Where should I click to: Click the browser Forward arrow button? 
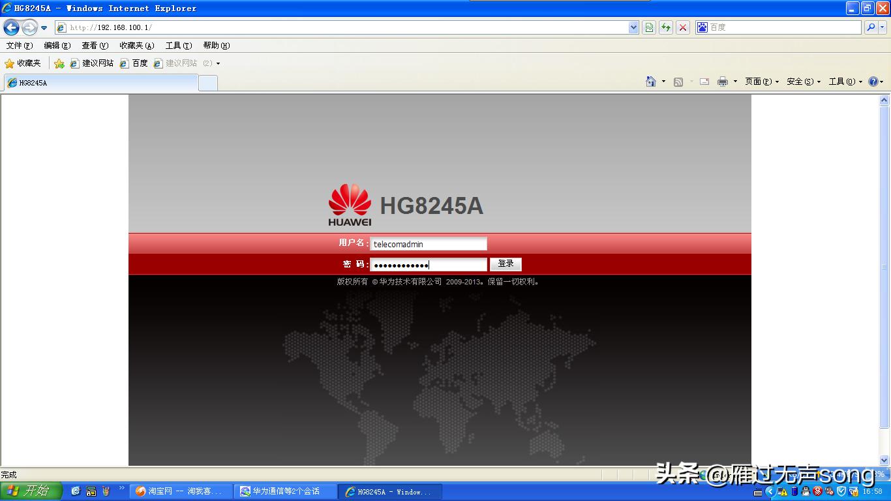(x=29, y=27)
